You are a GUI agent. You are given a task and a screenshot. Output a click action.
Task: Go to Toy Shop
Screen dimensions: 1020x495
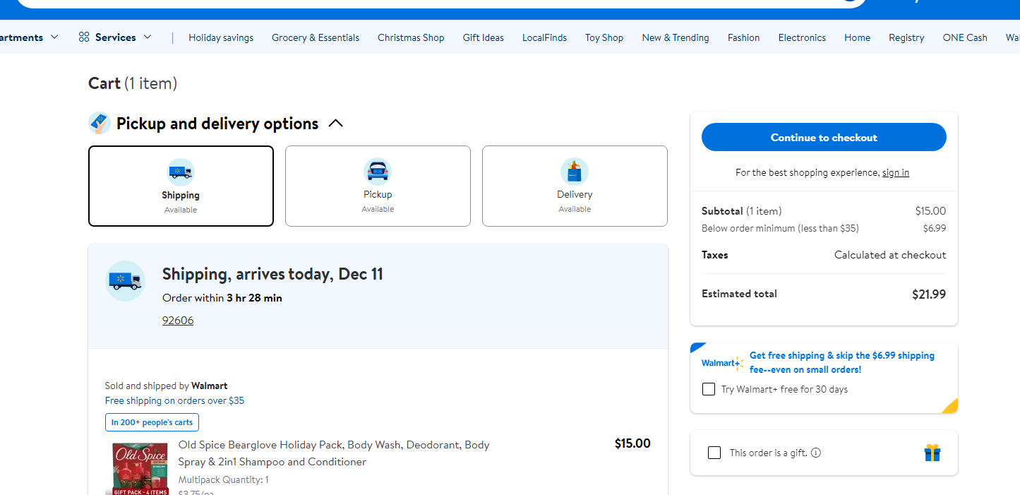(604, 37)
